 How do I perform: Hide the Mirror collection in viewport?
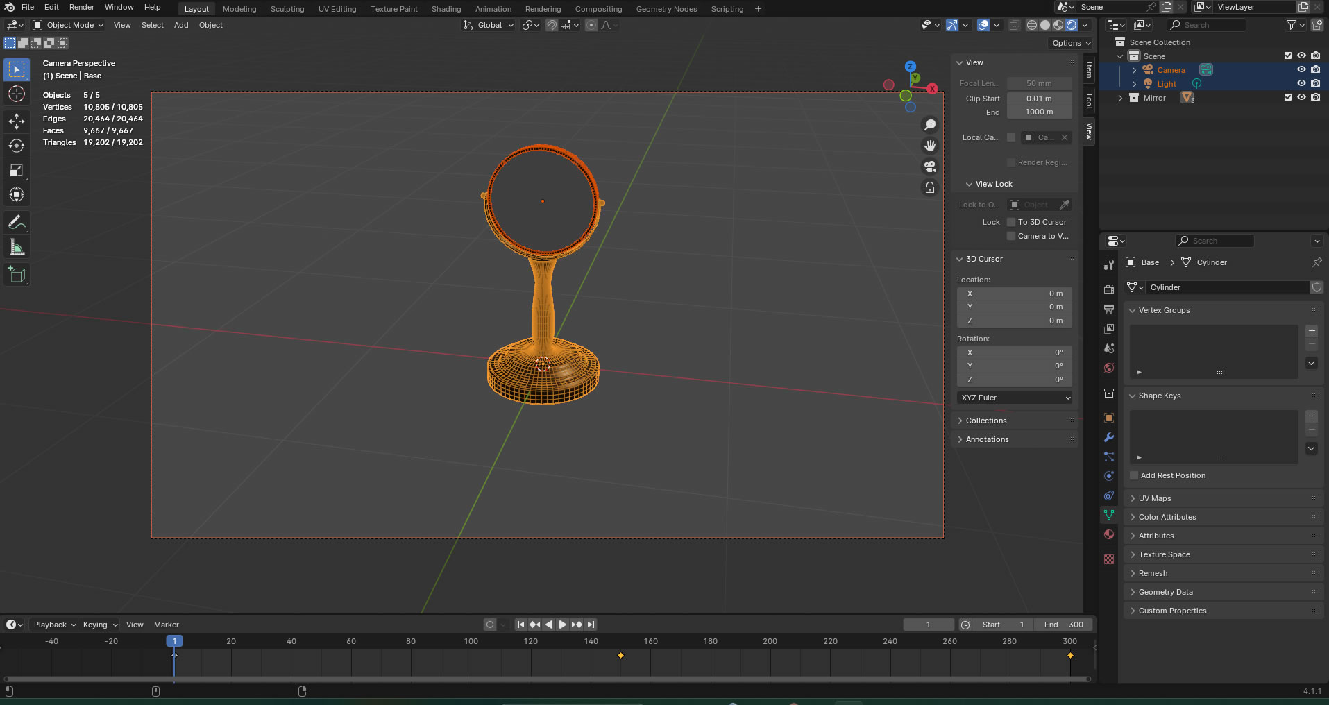coord(1301,97)
